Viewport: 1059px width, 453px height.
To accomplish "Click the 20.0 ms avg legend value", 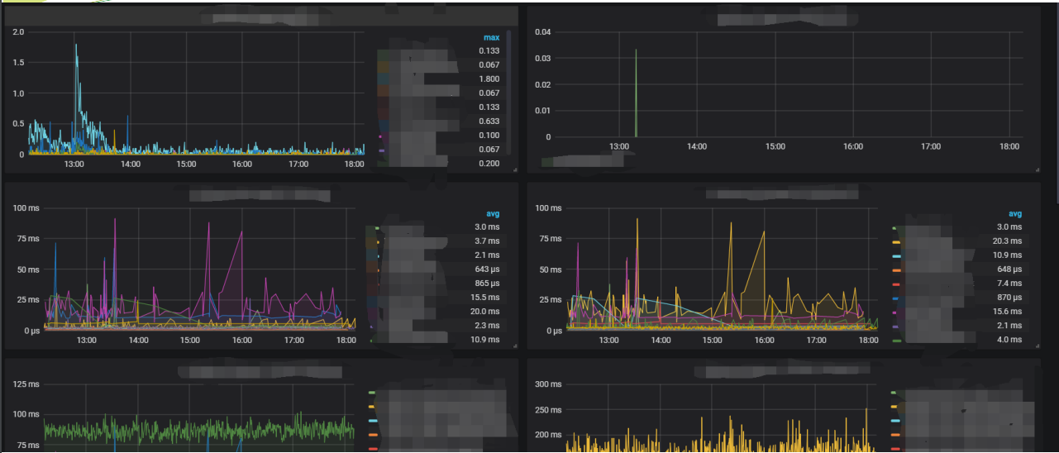I will 484,311.
